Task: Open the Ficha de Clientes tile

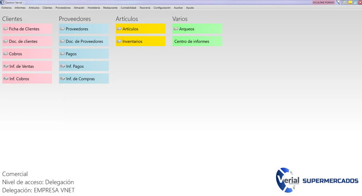Action: tap(27, 29)
